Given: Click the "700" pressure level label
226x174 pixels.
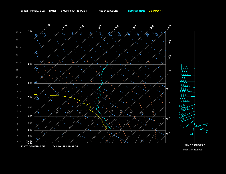Looking at the screenshot, I should point(30,123).
